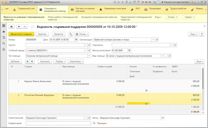
Task: Move row up with blue arrow
Action: click(28, 61)
